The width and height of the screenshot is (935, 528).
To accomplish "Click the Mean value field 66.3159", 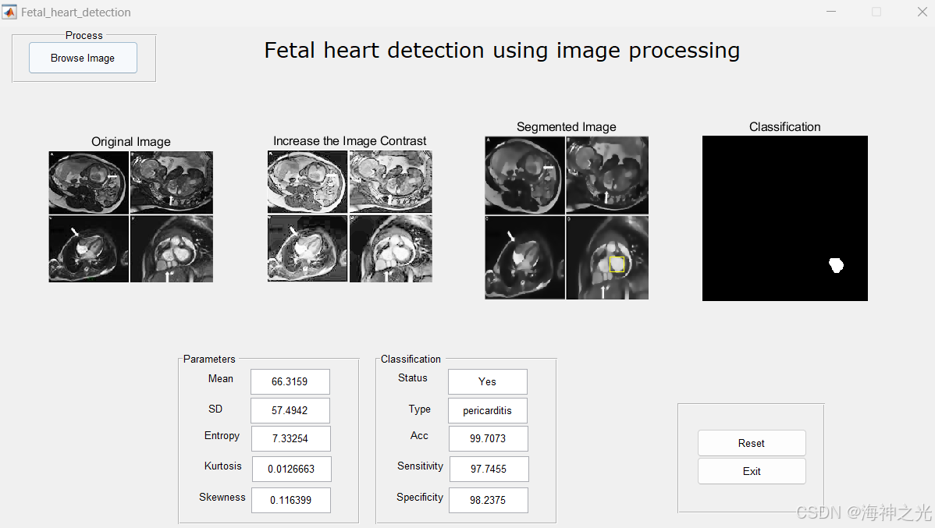I will tap(290, 381).
